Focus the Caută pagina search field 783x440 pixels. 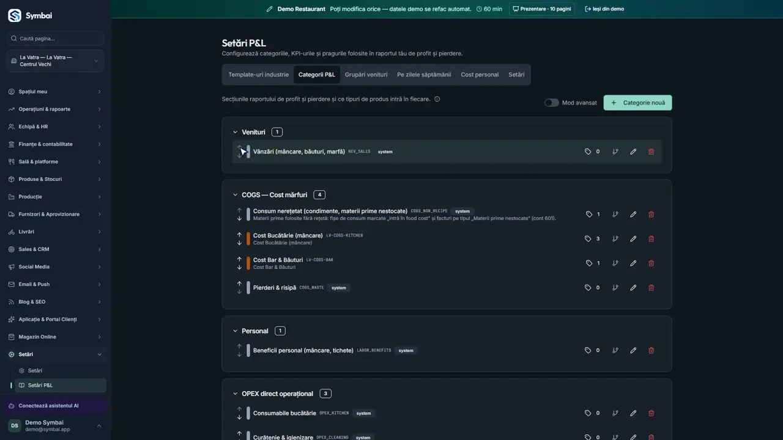point(55,38)
